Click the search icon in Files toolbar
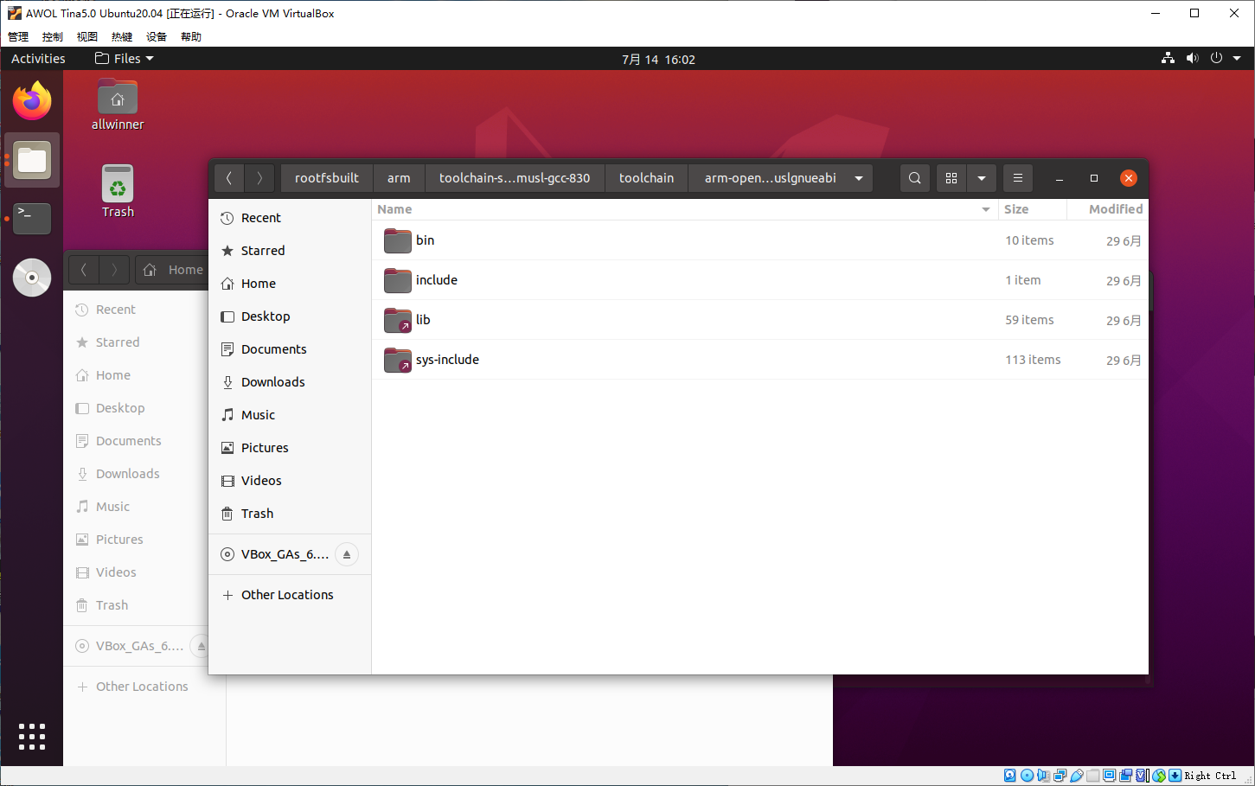Image resolution: width=1255 pixels, height=786 pixels. pos(914,178)
